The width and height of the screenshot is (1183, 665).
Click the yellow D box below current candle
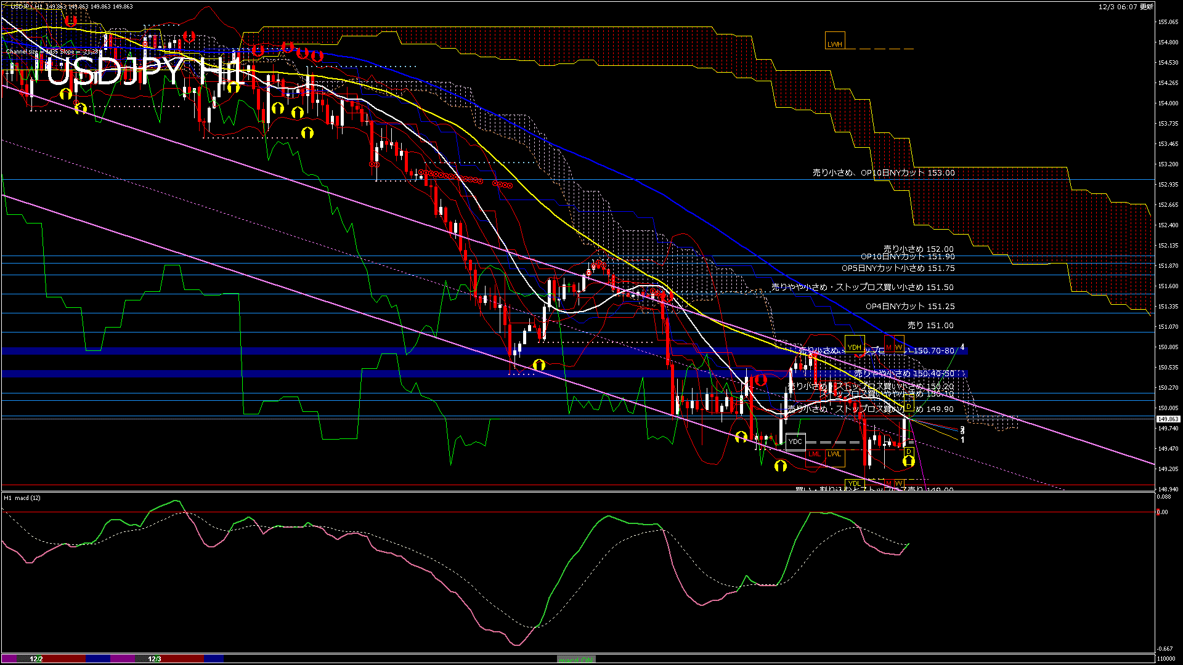click(908, 452)
